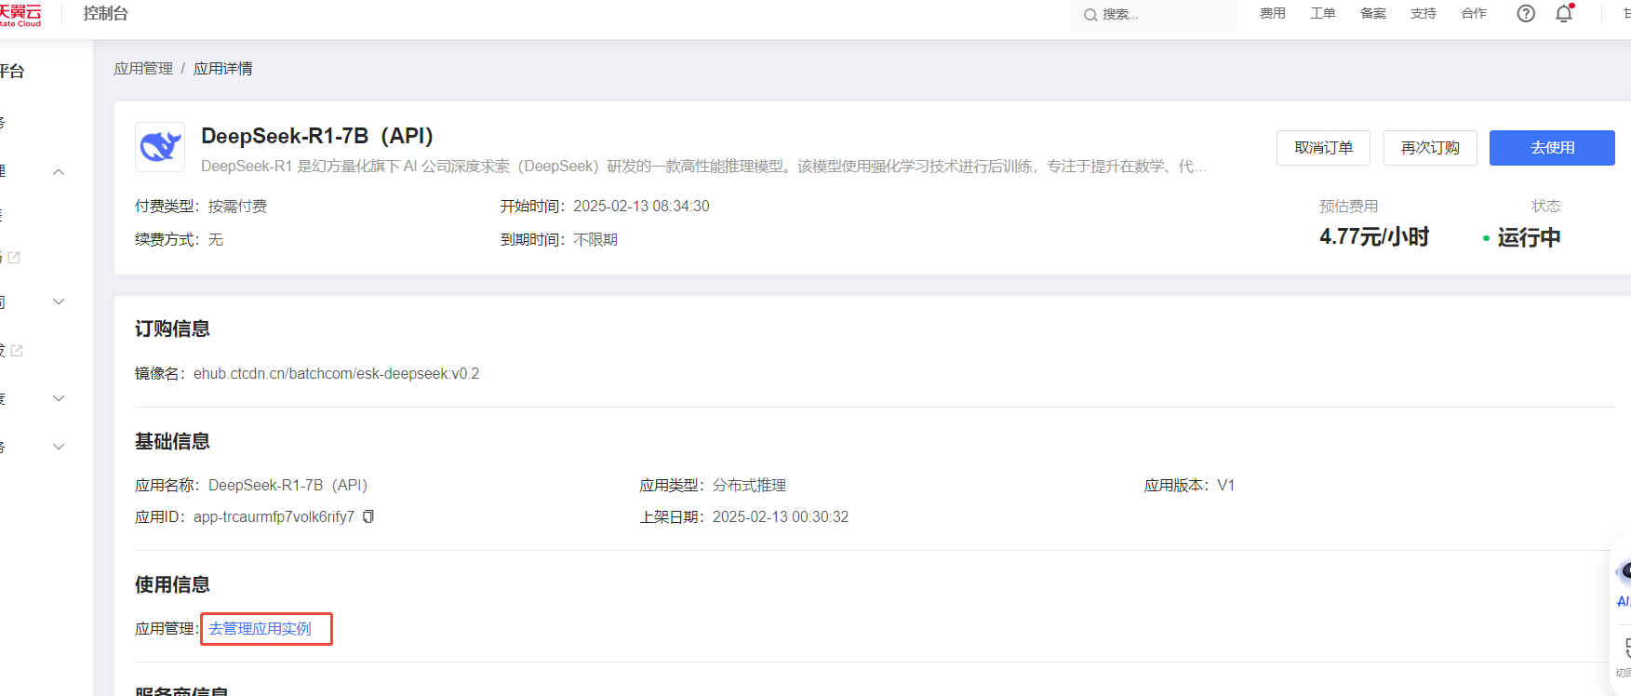1631x696 pixels.
Task: Click the image name ehub.ctcdn.cn/batchcom/esk-deepseek:v0.2
Action: pyautogui.click(x=336, y=374)
